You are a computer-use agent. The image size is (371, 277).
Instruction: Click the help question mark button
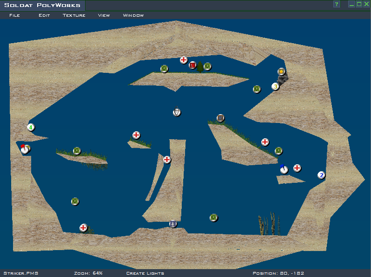pyautogui.click(x=337, y=4)
